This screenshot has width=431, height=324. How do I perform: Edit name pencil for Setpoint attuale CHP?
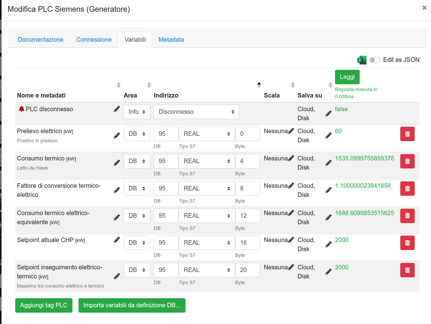117,240
